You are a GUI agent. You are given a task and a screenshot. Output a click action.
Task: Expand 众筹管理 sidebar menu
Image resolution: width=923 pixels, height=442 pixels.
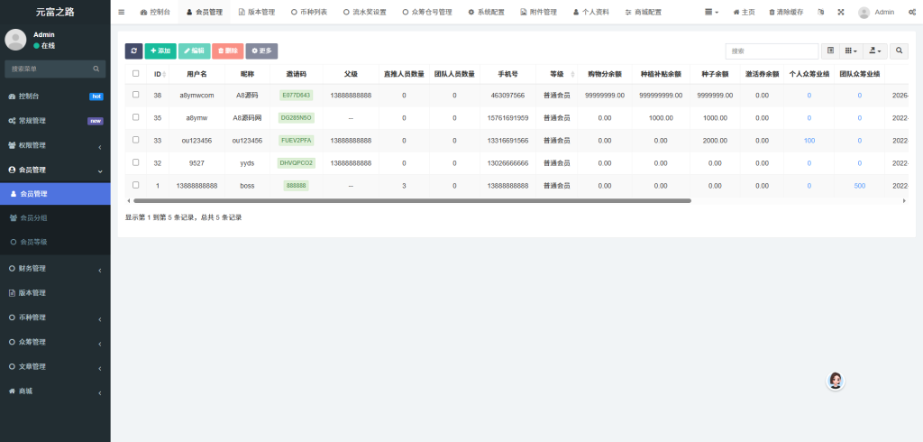pos(55,343)
